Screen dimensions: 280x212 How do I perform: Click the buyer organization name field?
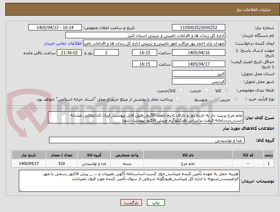point(145,35)
